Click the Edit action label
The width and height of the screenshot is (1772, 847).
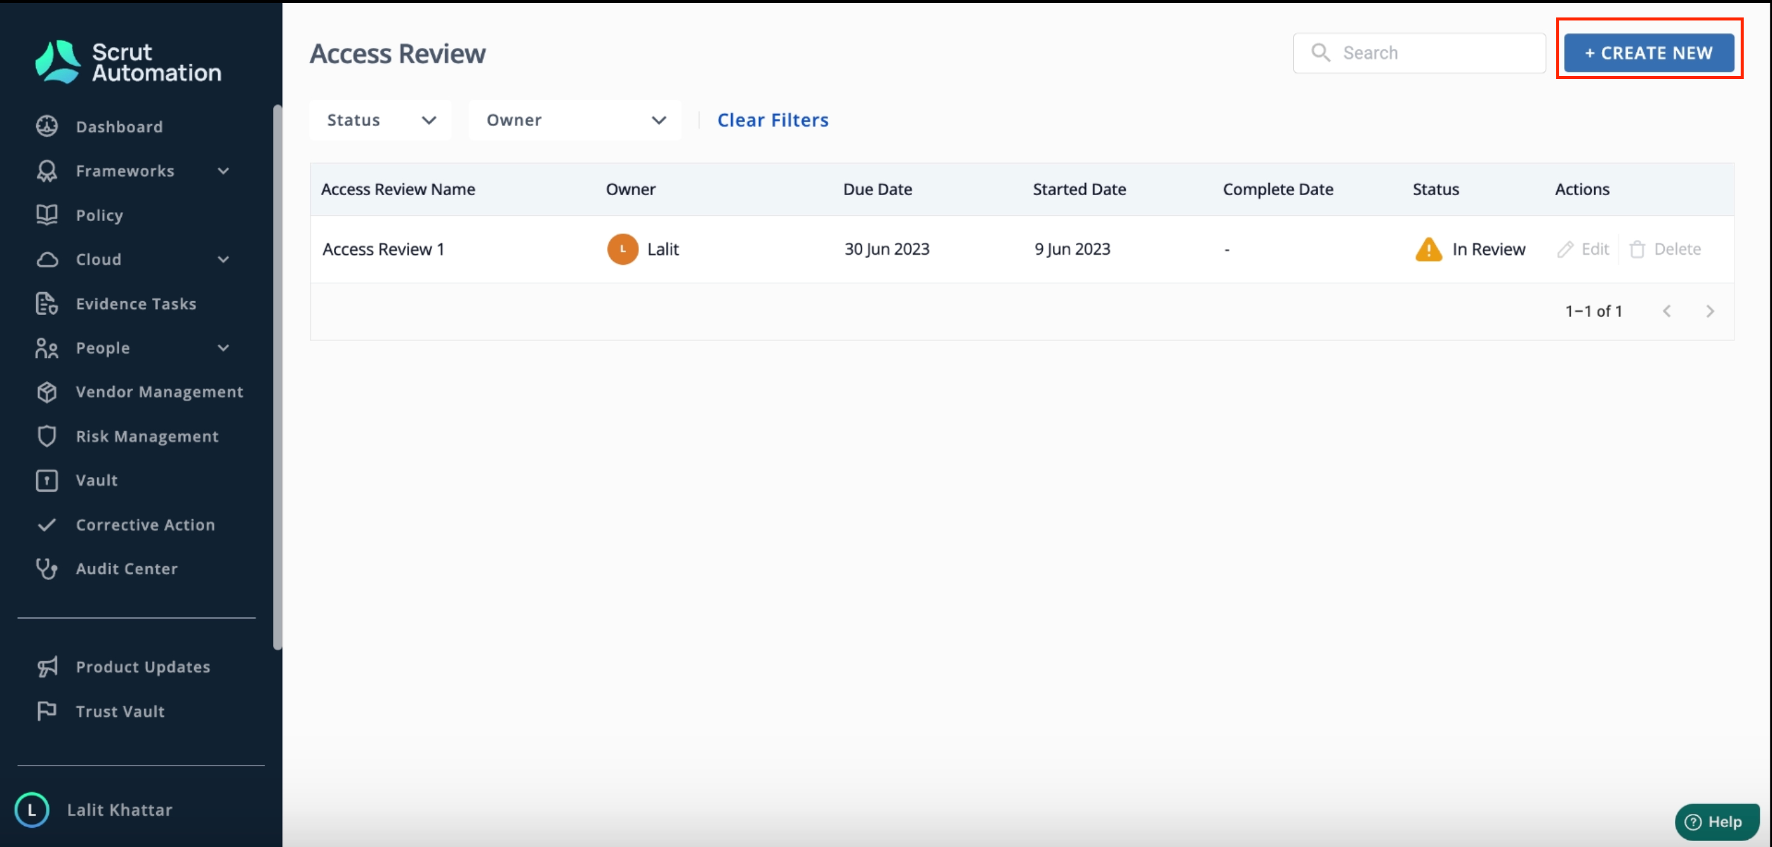1595,249
